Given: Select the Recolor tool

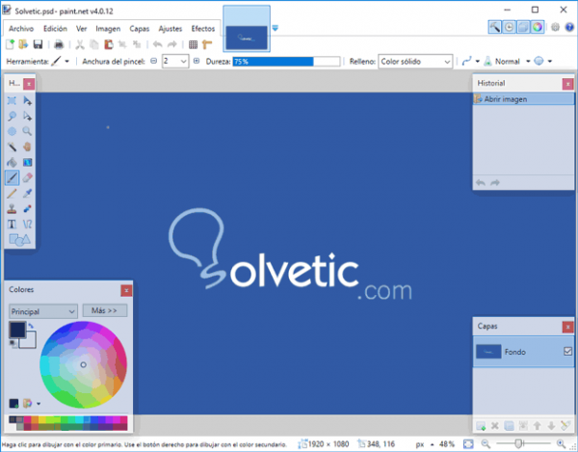Looking at the screenshot, I should [x=27, y=209].
